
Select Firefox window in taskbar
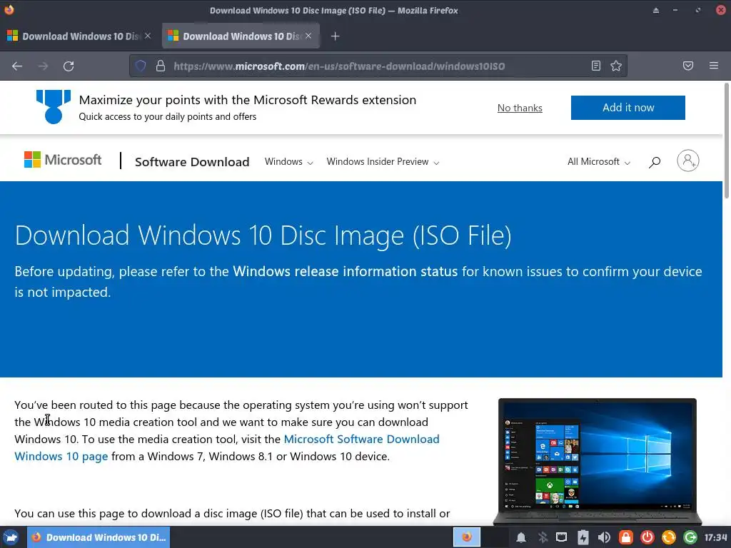[x=99, y=537]
